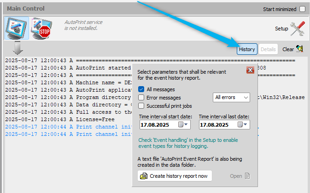Click the folder icon on Create history report
Image resolution: width=310 pixels, height=193 pixels.
coord(144,176)
